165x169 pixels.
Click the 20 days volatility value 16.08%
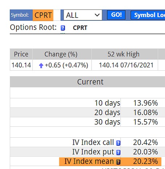coord(145,113)
